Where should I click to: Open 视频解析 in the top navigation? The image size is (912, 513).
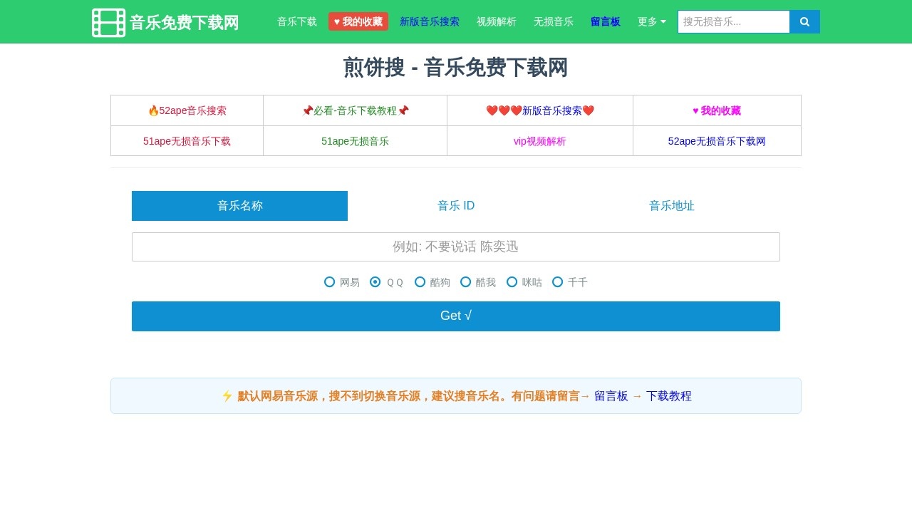497,22
